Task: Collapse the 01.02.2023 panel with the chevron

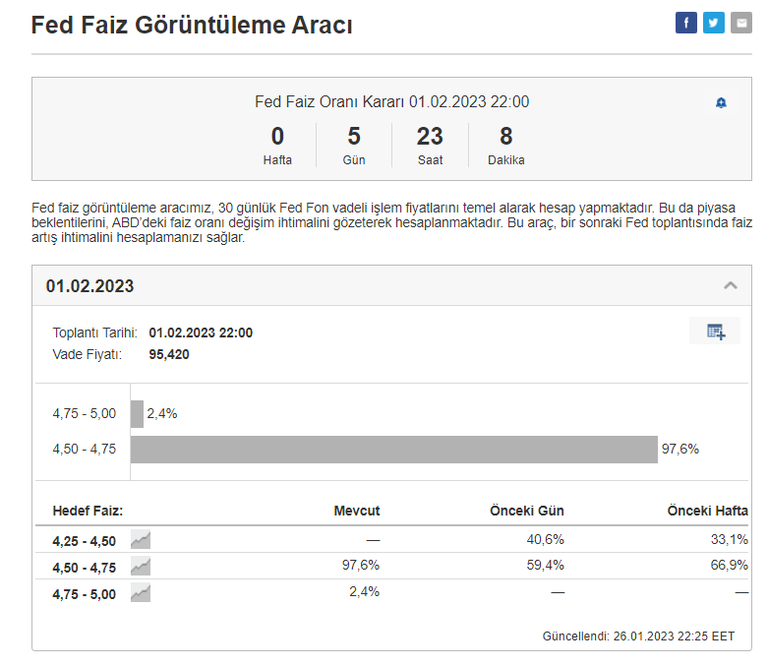Action: point(730,286)
